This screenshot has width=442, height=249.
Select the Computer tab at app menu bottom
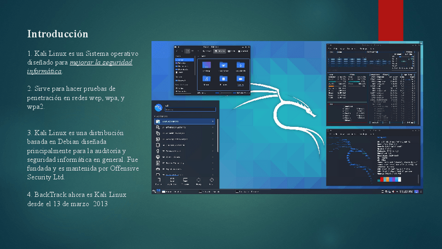click(x=186, y=182)
